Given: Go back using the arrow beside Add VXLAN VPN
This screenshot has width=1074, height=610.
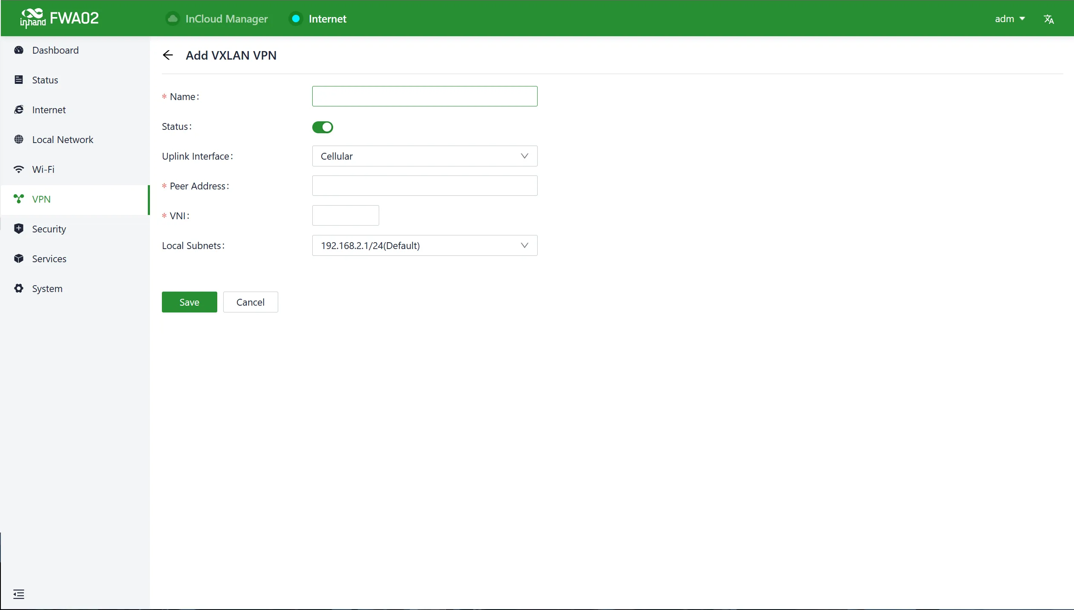Looking at the screenshot, I should coord(168,55).
